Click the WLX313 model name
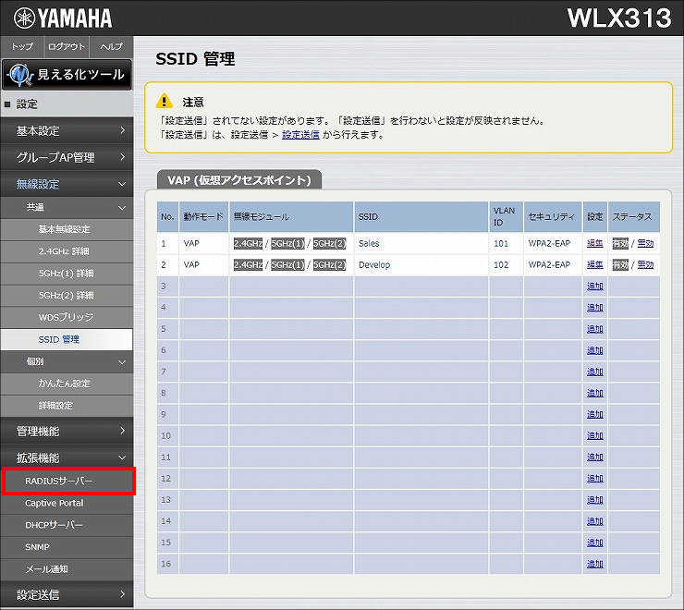 click(619, 18)
